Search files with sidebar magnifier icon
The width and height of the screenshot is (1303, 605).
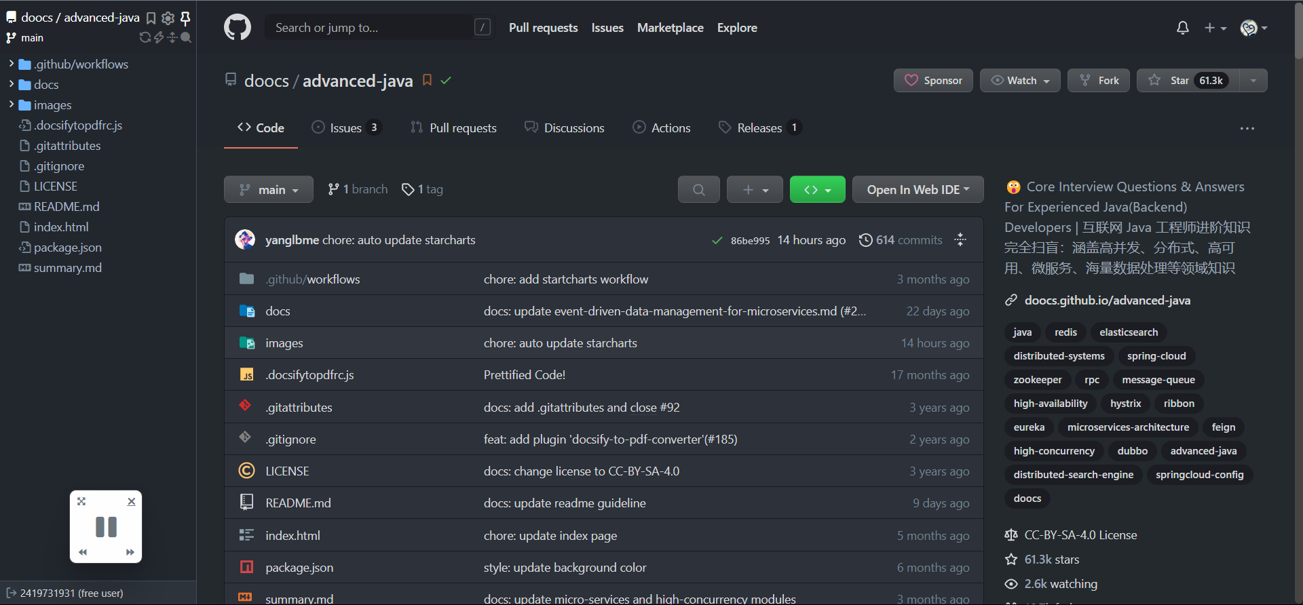tap(186, 37)
